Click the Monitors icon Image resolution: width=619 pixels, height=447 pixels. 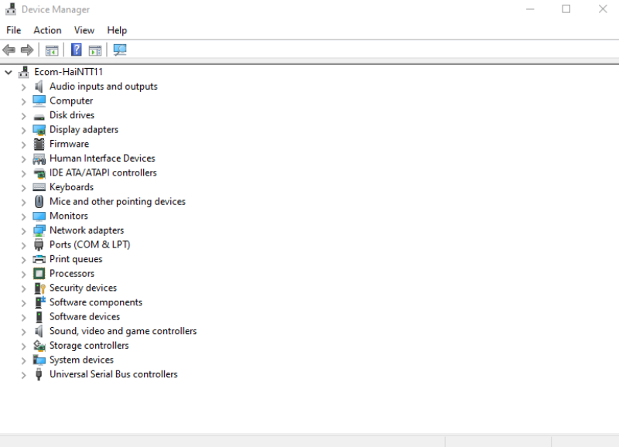coord(39,217)
